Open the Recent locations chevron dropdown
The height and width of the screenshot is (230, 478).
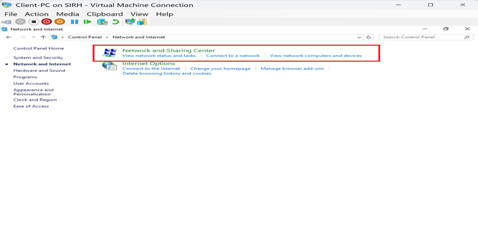(34, 37)
